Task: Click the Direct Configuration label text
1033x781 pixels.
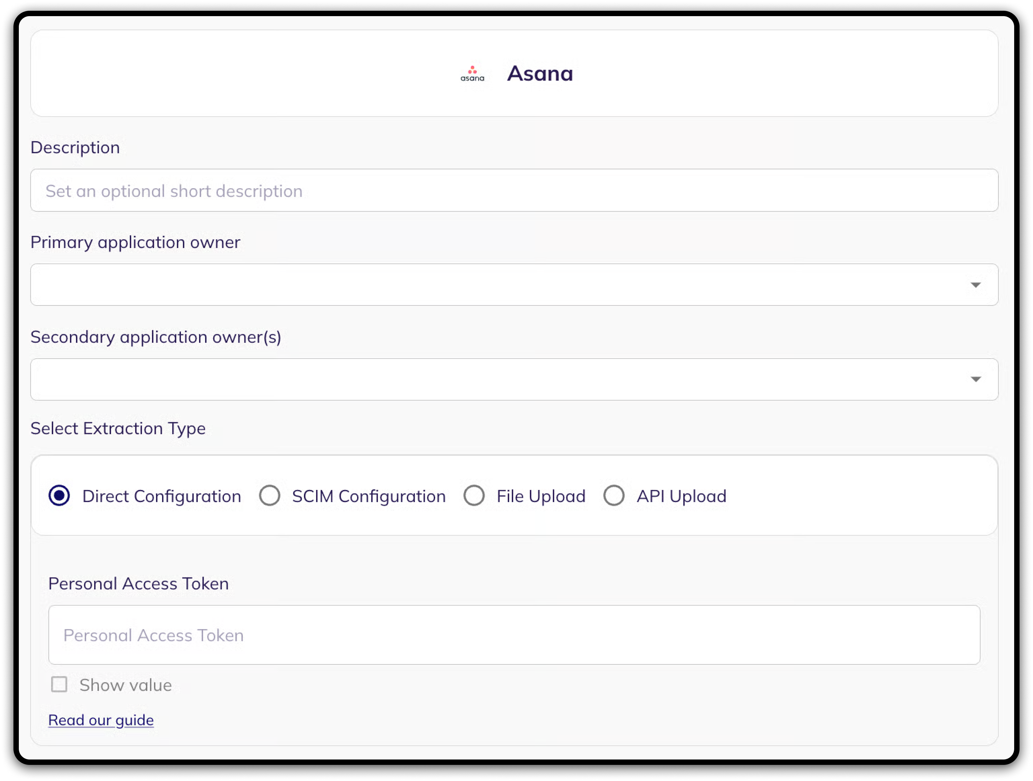Action: (x=162, y=496)
